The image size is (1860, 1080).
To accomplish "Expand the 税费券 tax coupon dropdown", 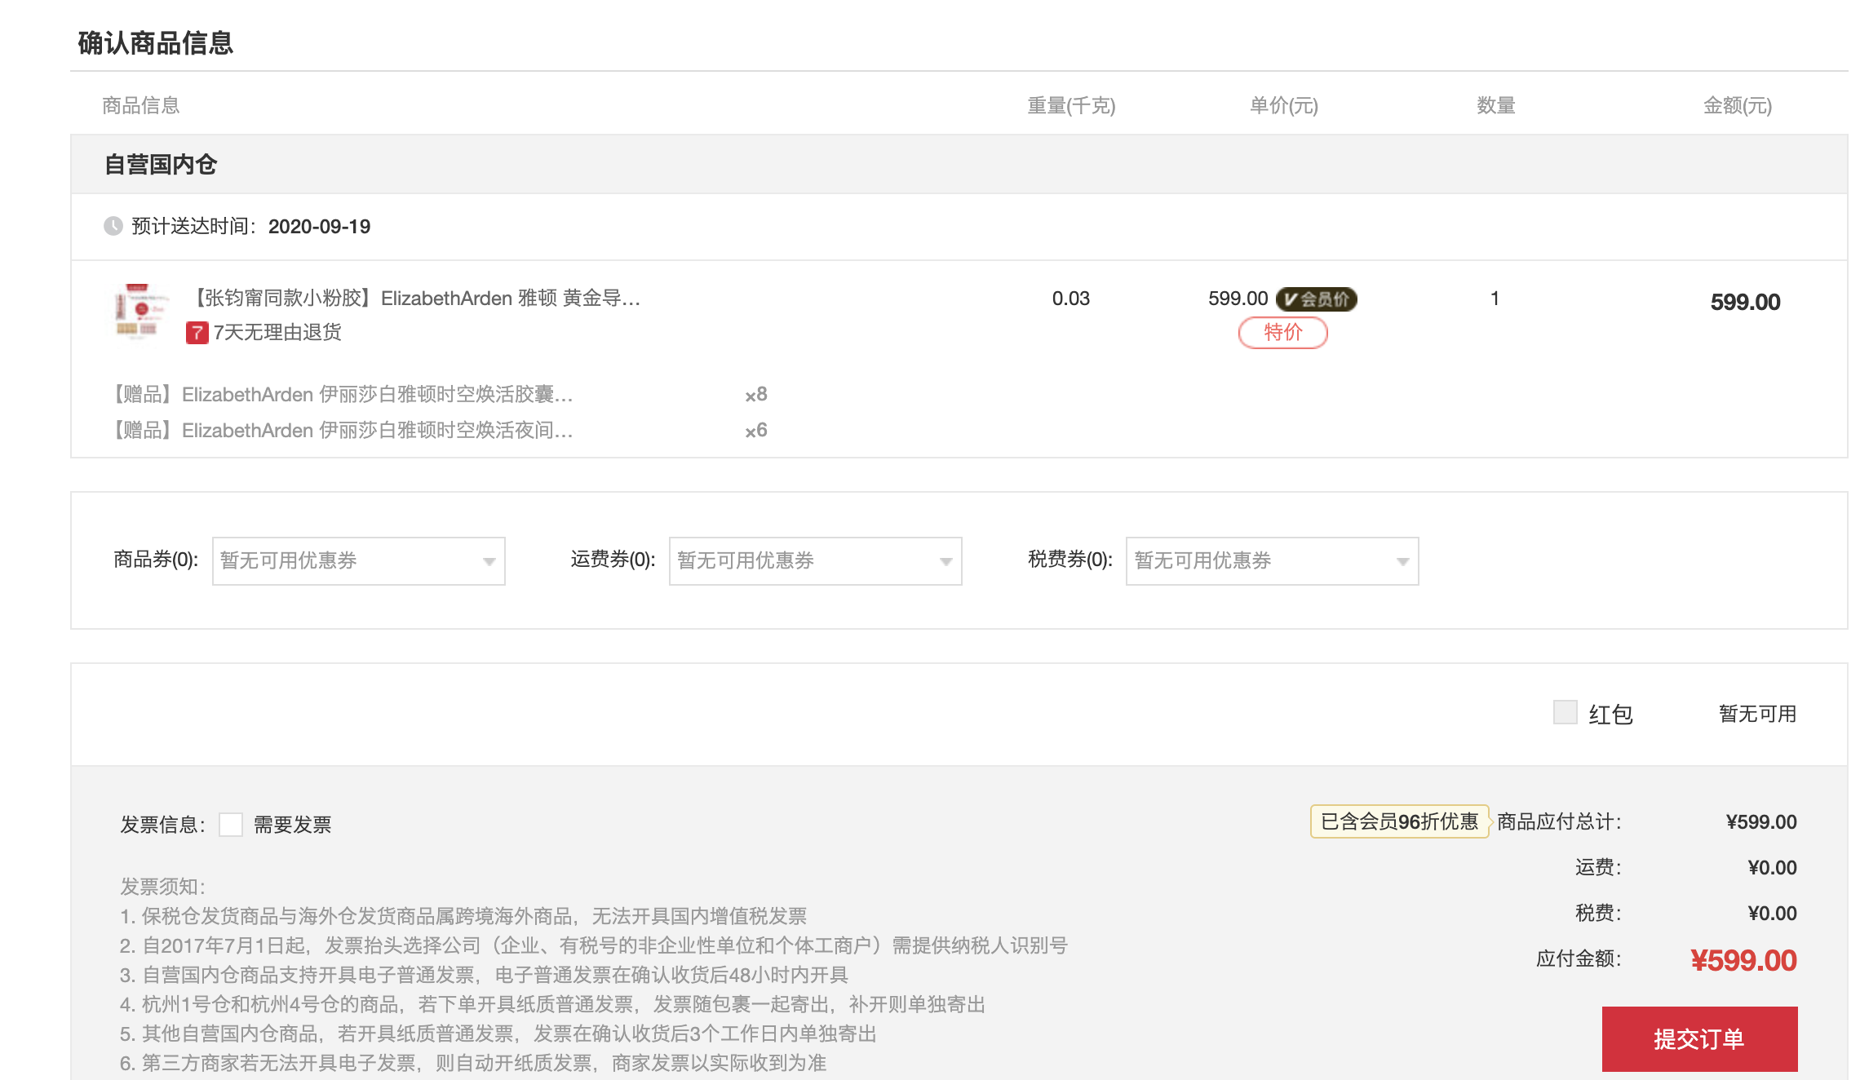I will 1273,561.
